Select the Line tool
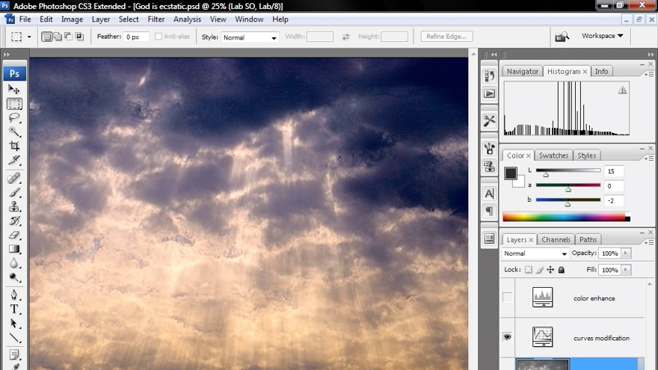The height and width of the screenshot is (370, 658). click(x=14, y=338)
